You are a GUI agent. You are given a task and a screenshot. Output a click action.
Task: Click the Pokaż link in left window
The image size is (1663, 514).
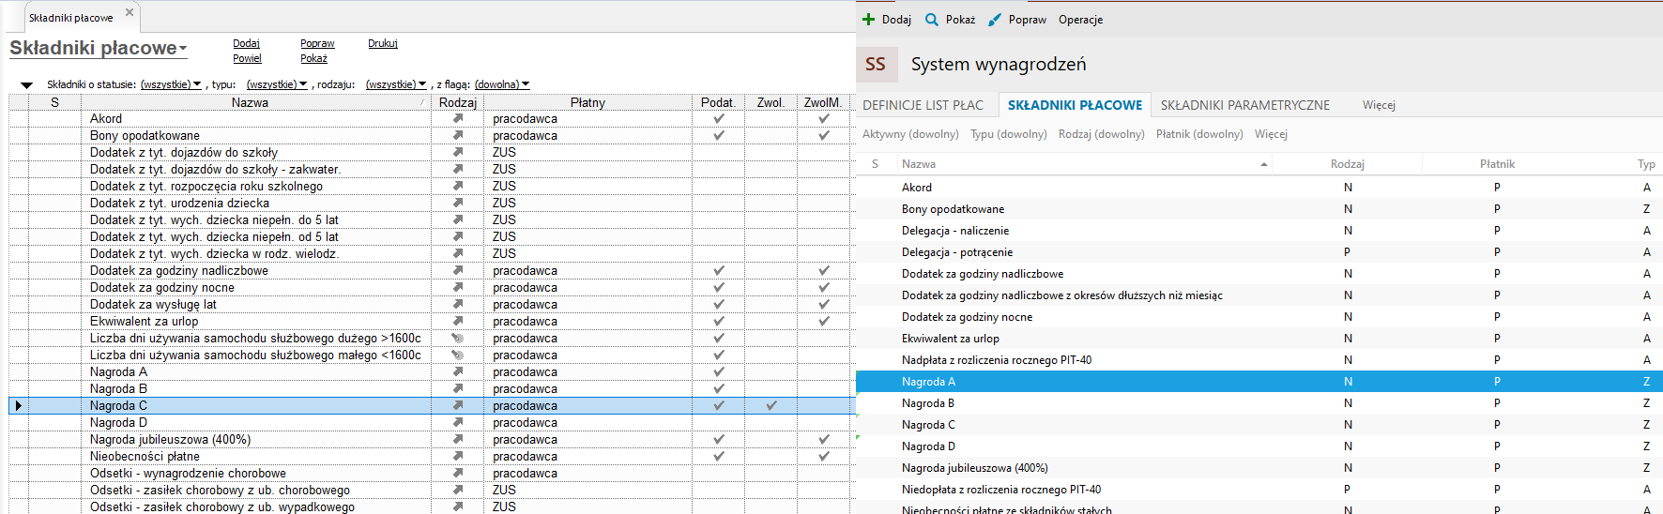coord(313,58)
